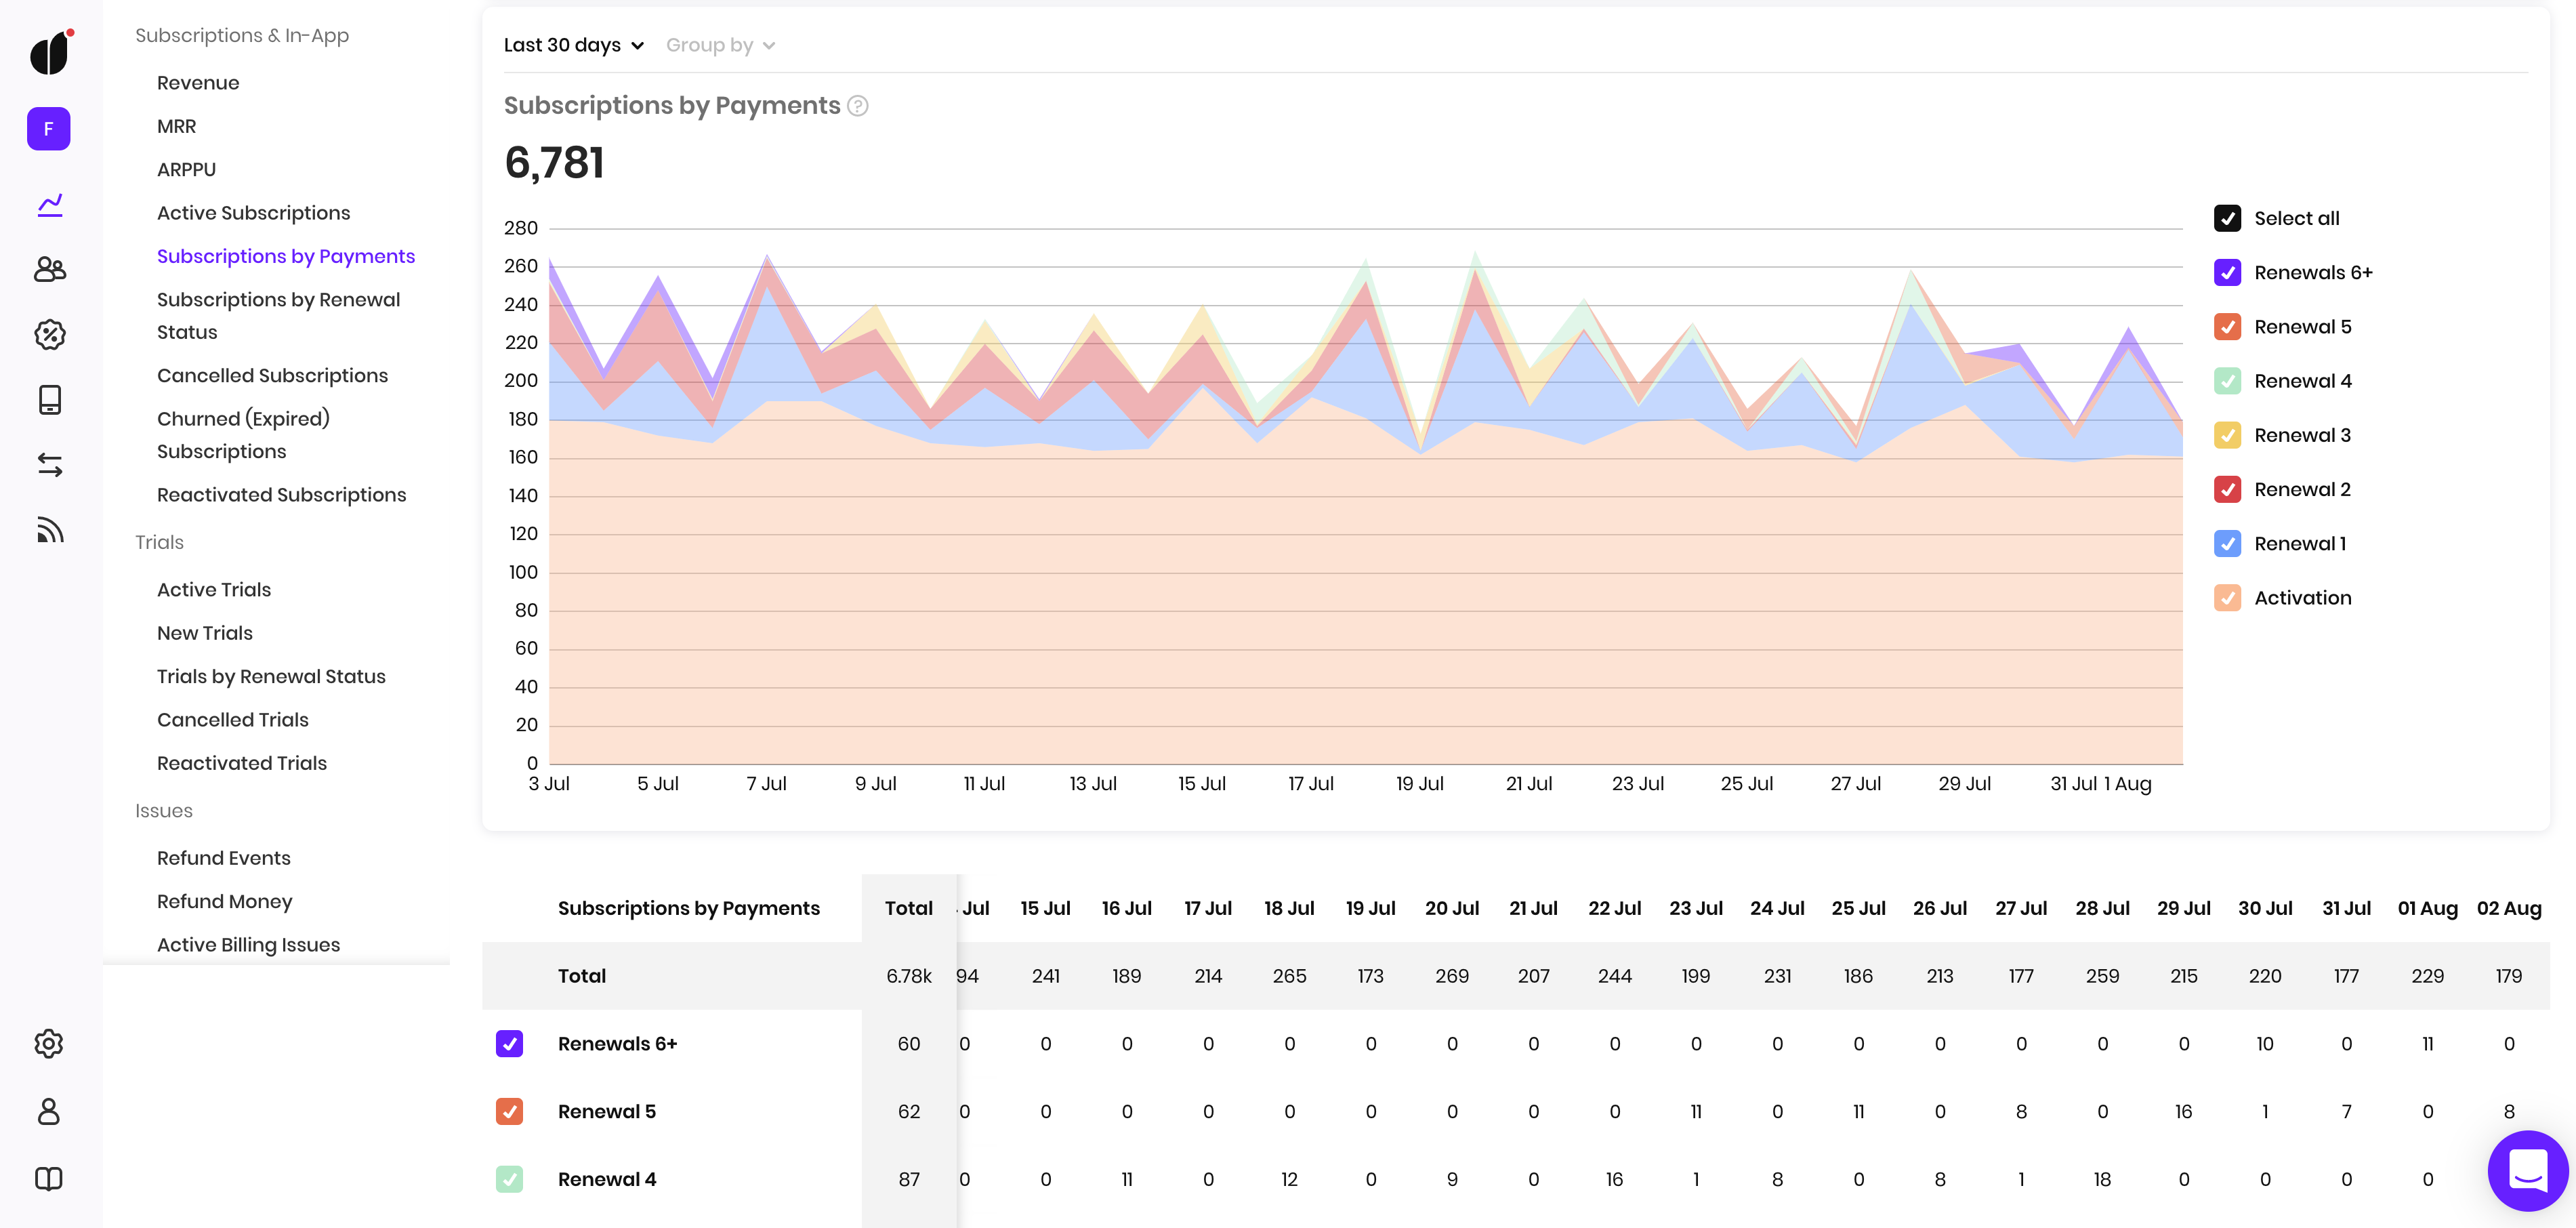
Task: Open the F app selector badge
Action: 49,129
